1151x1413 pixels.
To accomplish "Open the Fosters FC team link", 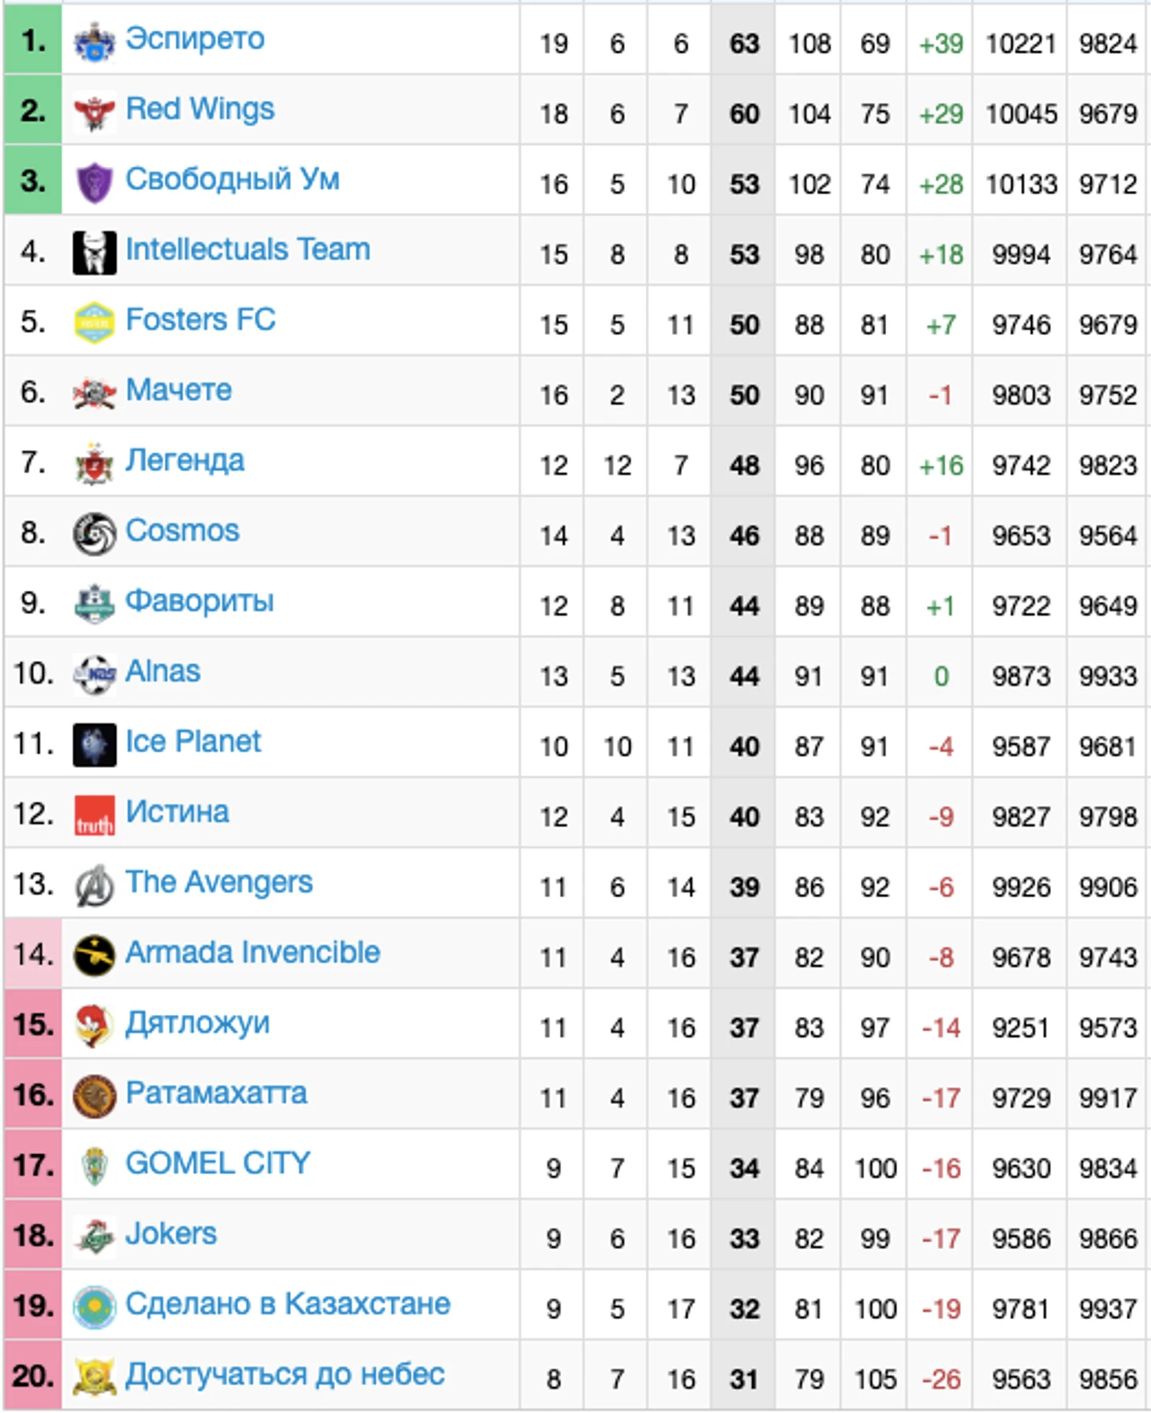I will click(x=200, y=320).
